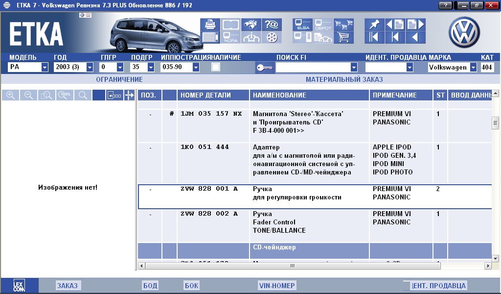Open the parts list view icon

210,37
